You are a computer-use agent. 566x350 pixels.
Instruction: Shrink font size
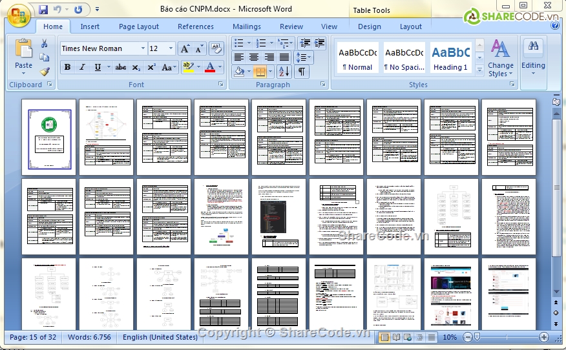(x=199, y=48)
